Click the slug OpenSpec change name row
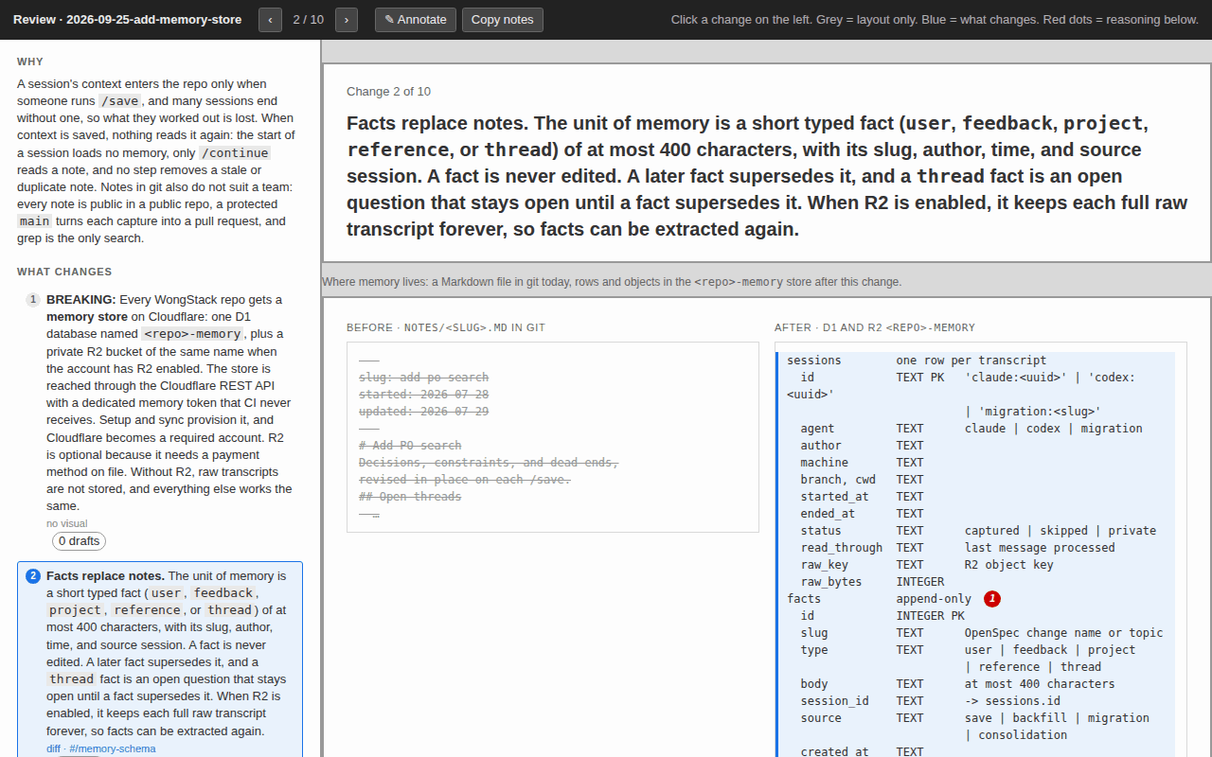Viewport: 1212px width, 757px height. 982,633
